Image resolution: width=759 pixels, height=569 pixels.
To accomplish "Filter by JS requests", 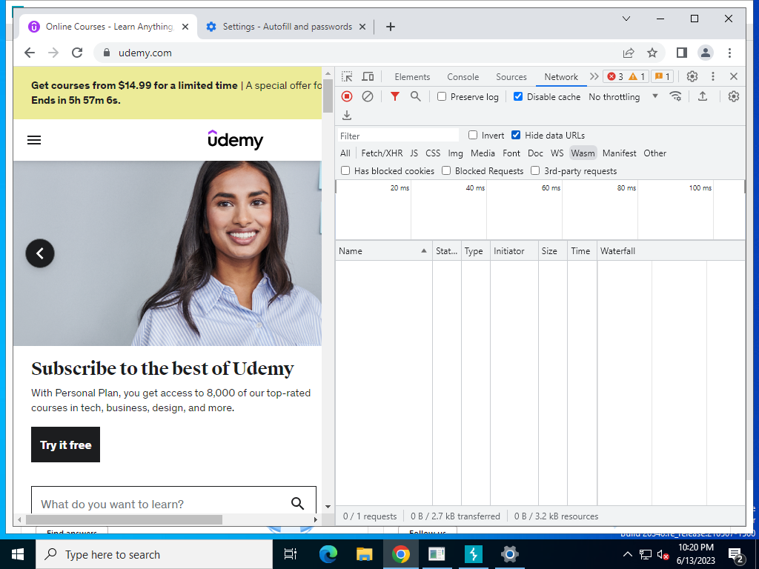I will tap(414, 153).
